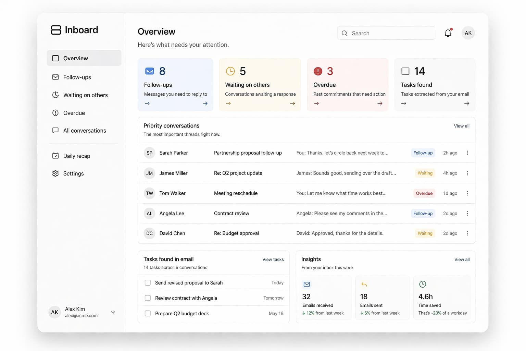The width and height of the screenshot is (526, 351).
Task: Open the Settings gear icon
Action: click(x=55, y=173)
